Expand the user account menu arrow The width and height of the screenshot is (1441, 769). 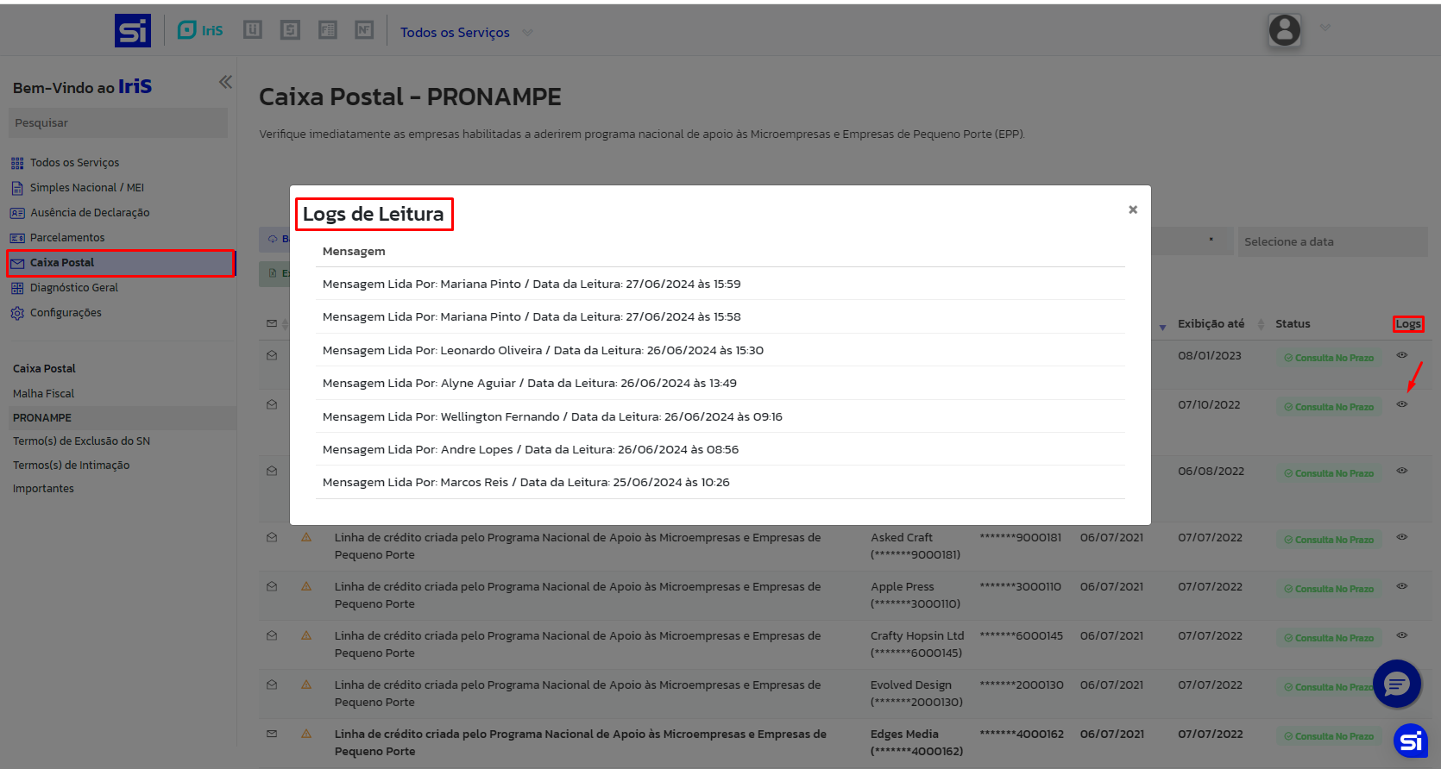click(x=1325, y=28)
